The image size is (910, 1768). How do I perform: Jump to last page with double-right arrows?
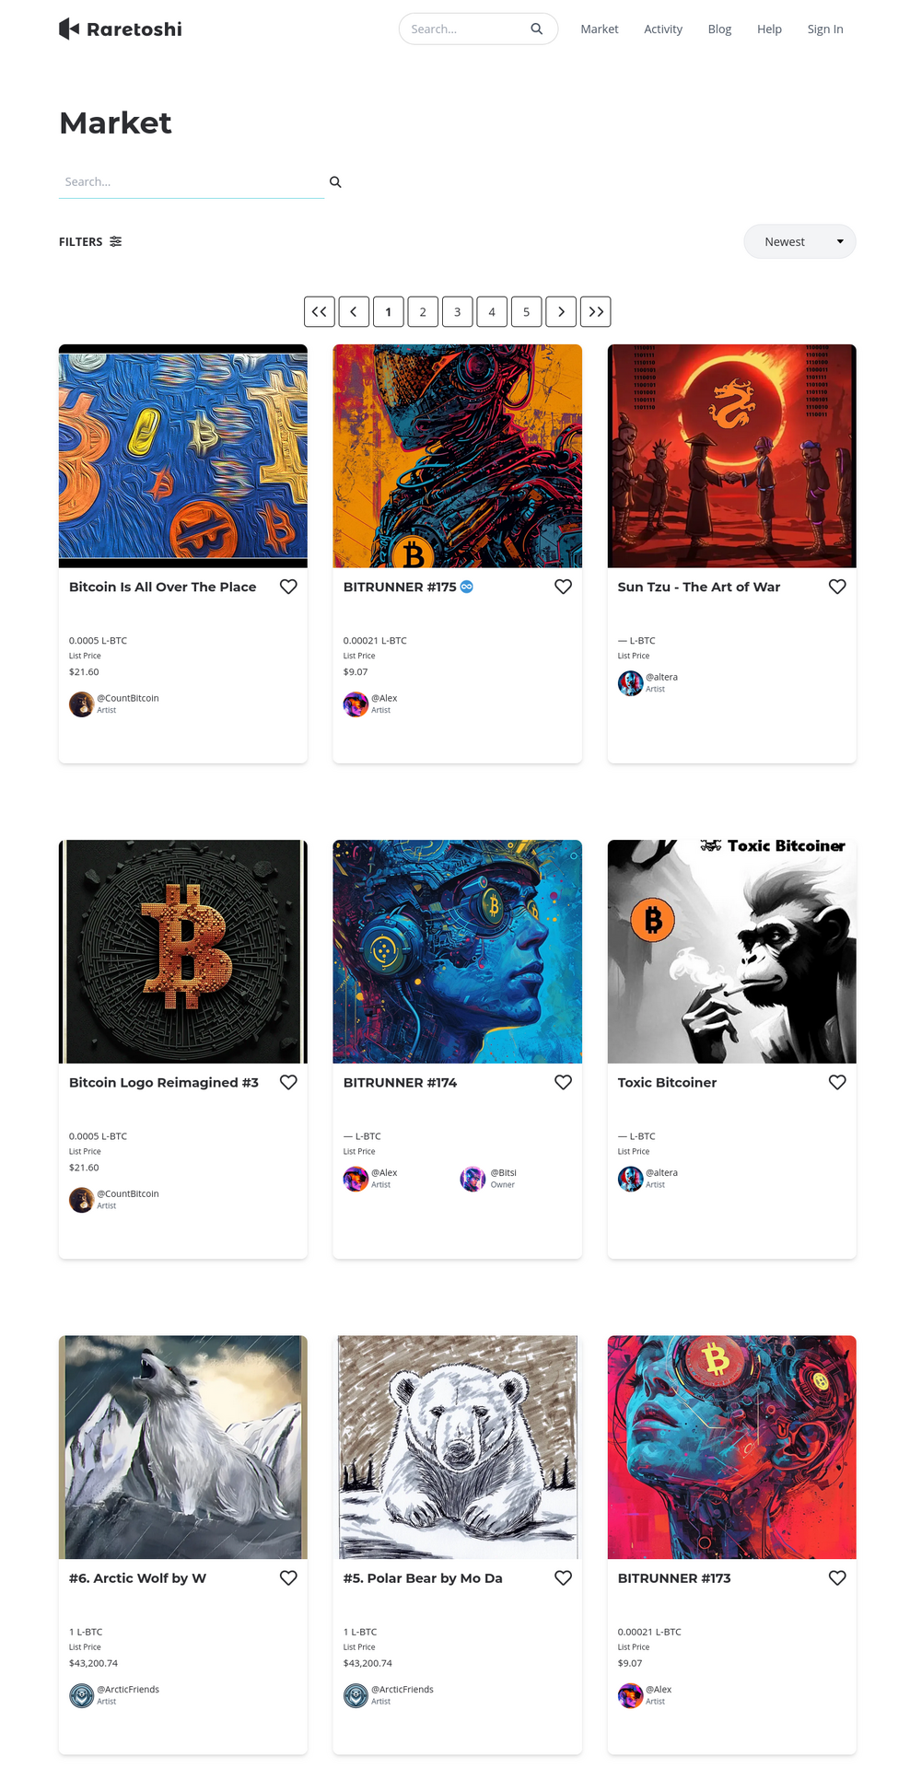click(x=596, y=312)
